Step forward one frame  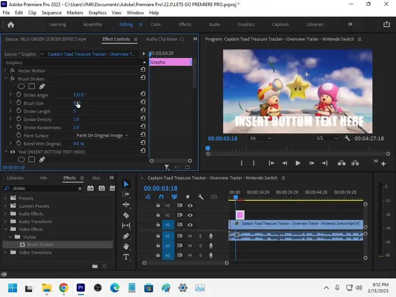pos(312,163)
